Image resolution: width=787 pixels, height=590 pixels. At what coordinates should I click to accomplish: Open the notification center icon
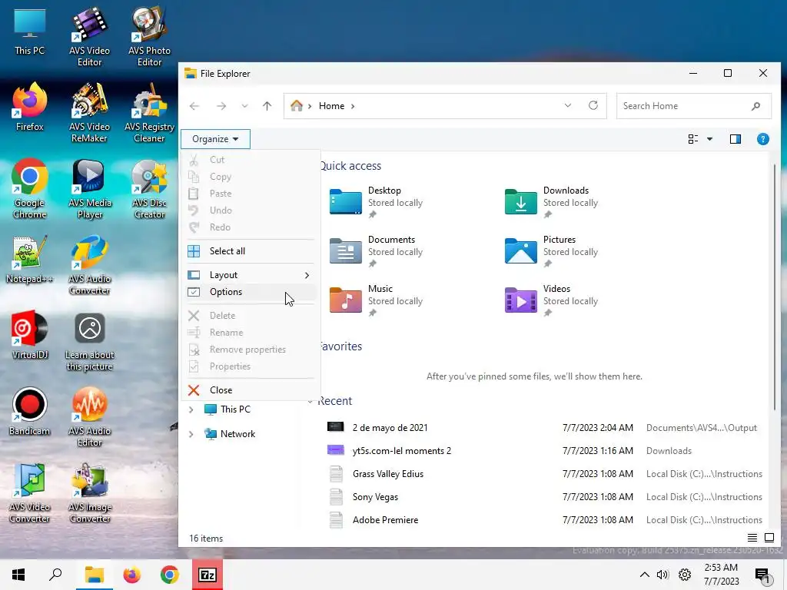tap(763, 575)
